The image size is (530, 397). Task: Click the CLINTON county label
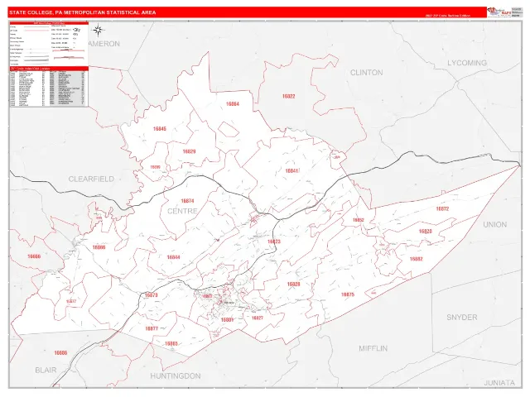[x=366, y=73]
